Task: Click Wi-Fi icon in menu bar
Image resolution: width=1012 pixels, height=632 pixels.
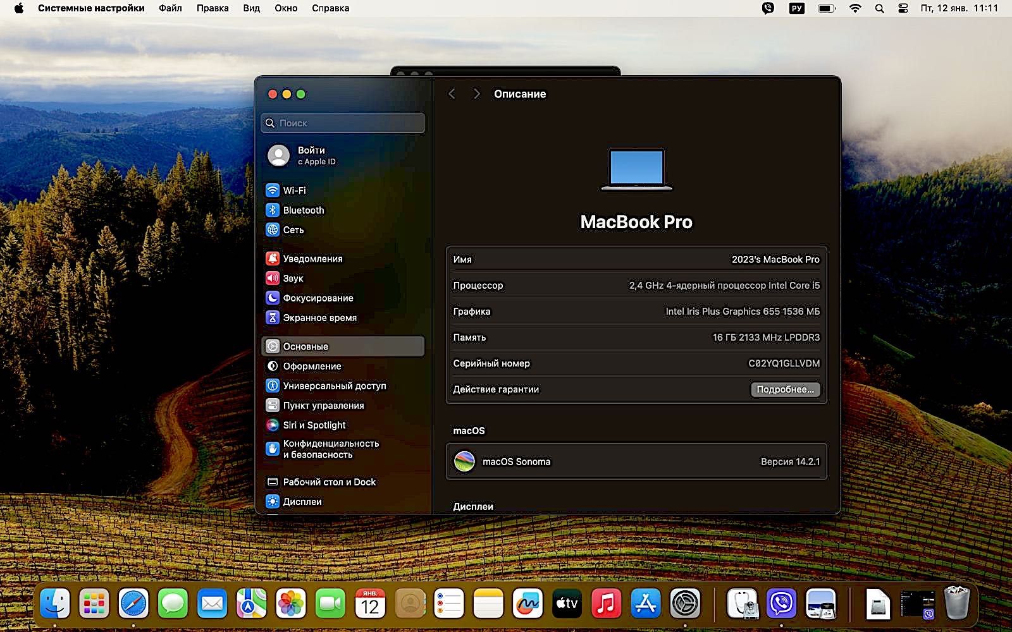Action: tap(855, 8)
